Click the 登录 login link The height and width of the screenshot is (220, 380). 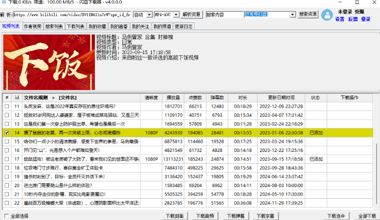365,19
